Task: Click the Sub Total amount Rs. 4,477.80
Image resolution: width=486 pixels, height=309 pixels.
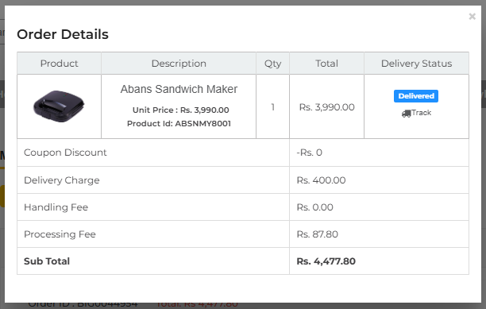Action: (326, 261)
